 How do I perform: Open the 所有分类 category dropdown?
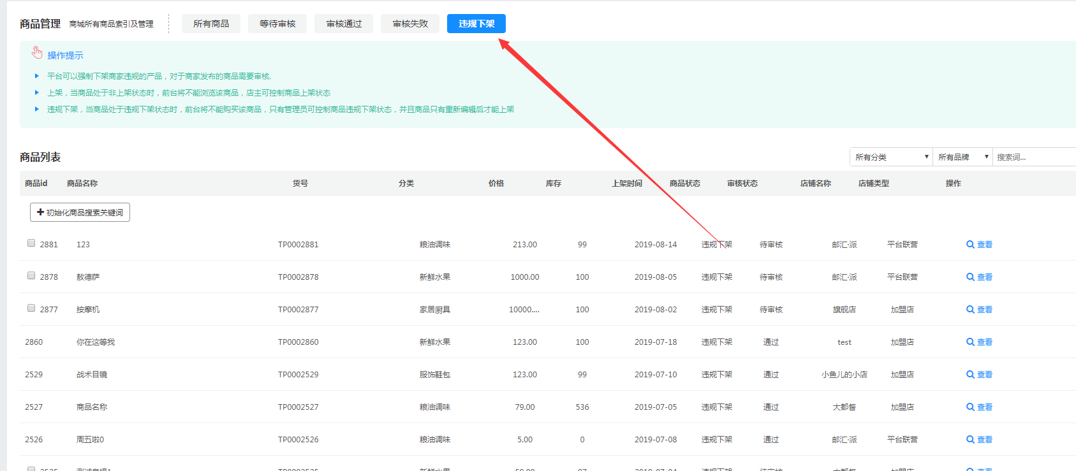coord(891,157)
